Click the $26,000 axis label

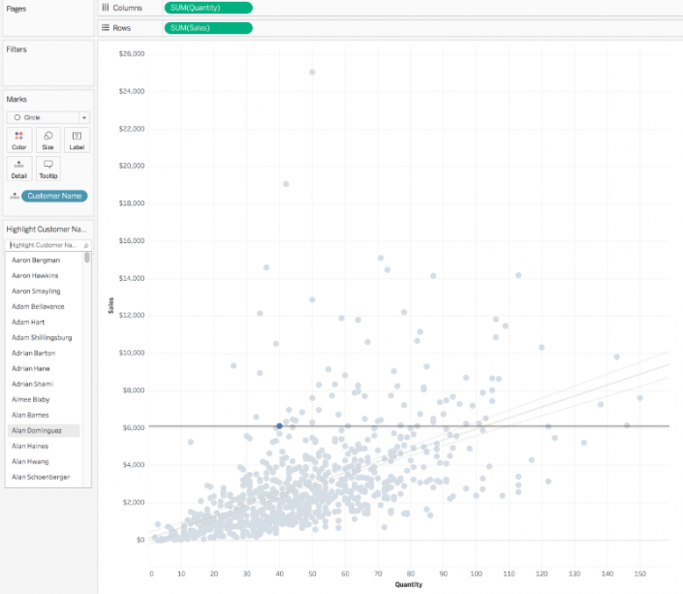pyautogui.click(x=132, y=53)
